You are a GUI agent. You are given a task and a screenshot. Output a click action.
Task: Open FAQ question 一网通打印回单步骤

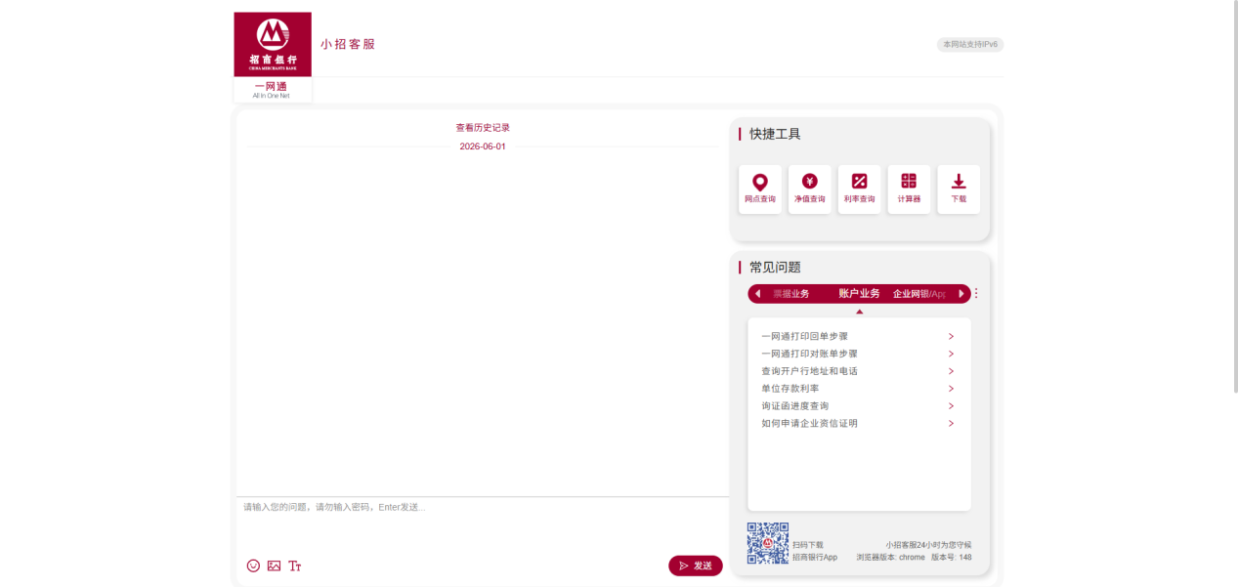click(804, 336)
